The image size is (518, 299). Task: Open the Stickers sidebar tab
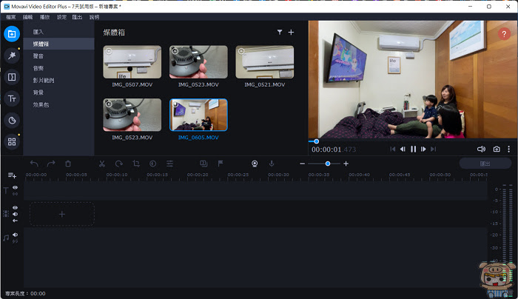click(x=12, y=120)
